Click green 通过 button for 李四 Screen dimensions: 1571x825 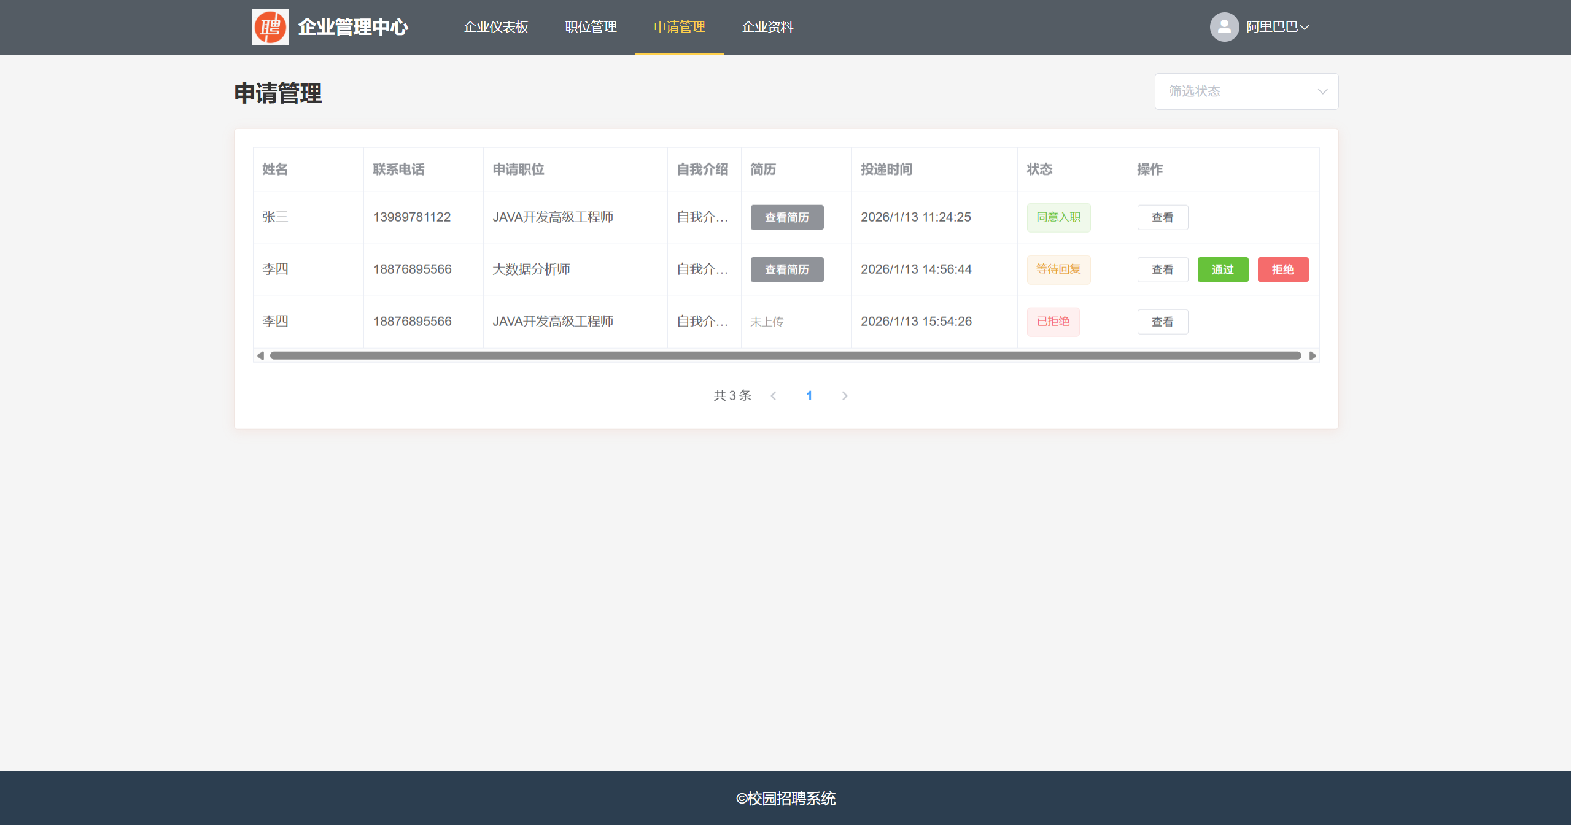[1222, 269]
